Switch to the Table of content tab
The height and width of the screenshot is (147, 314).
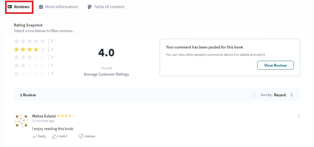click(109, 7)
